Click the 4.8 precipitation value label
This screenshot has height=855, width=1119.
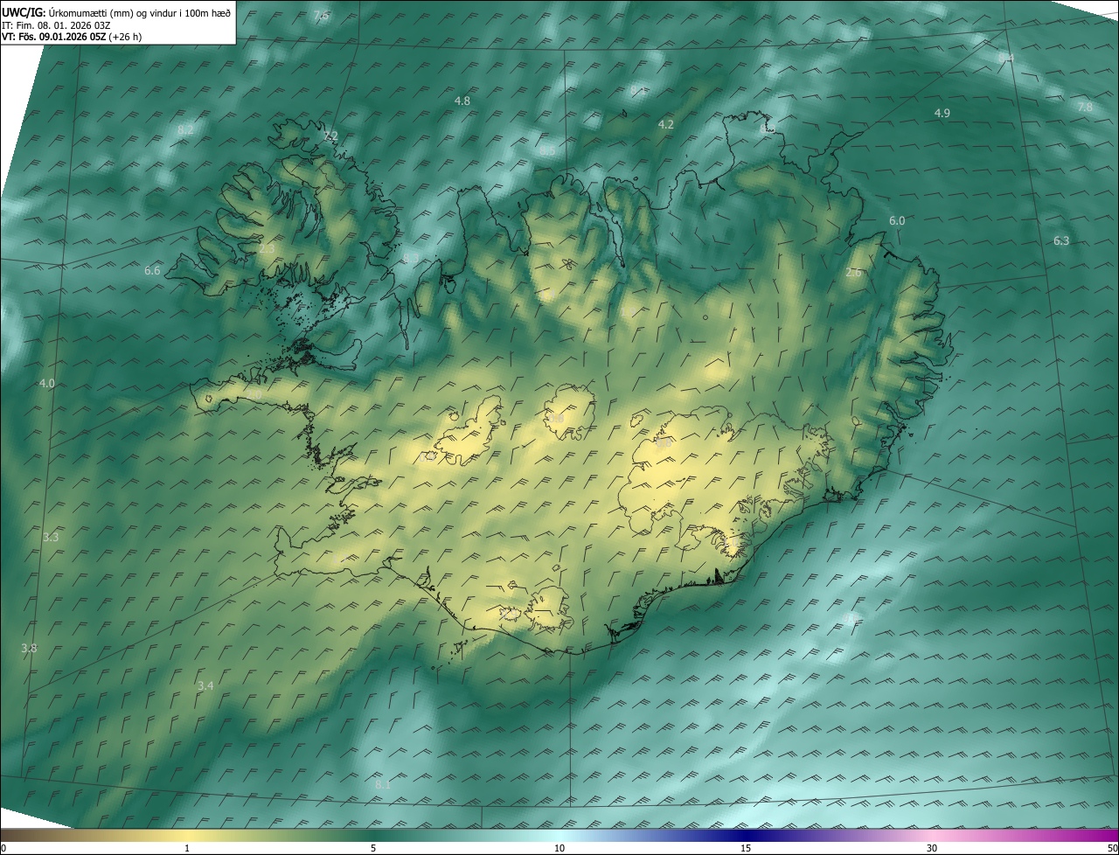(462, 101)
